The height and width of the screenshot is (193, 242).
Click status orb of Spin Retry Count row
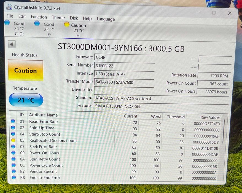click(x=14, y=159)
